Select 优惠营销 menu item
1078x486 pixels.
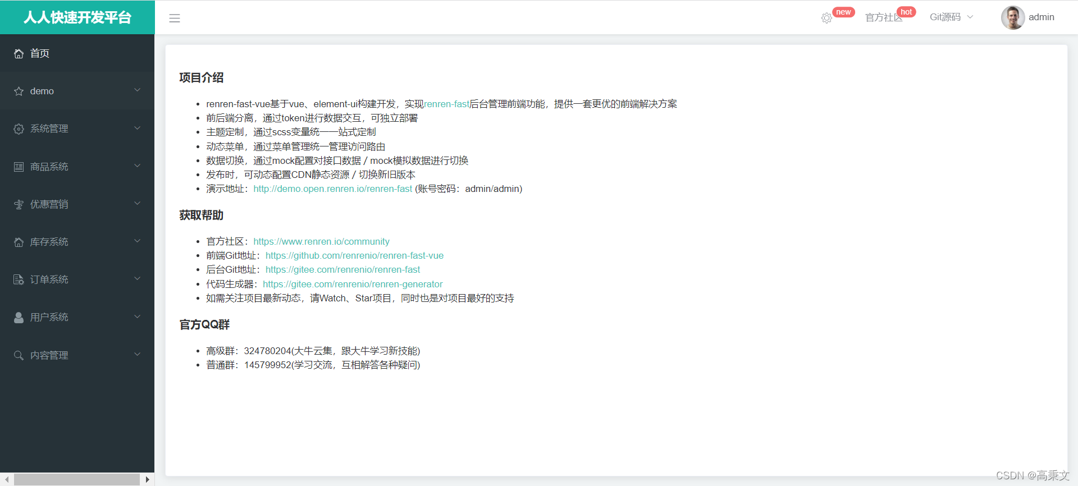77,204
